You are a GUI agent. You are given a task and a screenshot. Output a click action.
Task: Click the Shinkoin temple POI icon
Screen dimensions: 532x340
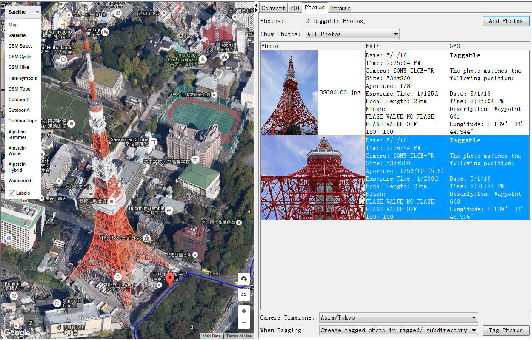[x=57, y=303]
